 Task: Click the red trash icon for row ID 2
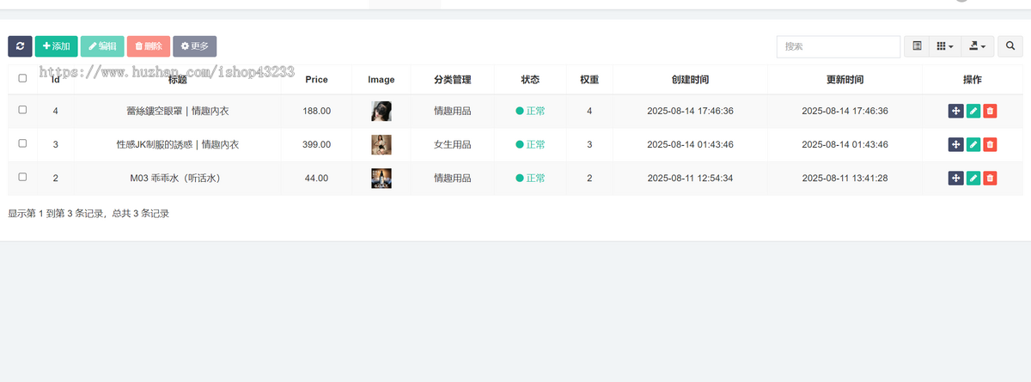(990, 178)
